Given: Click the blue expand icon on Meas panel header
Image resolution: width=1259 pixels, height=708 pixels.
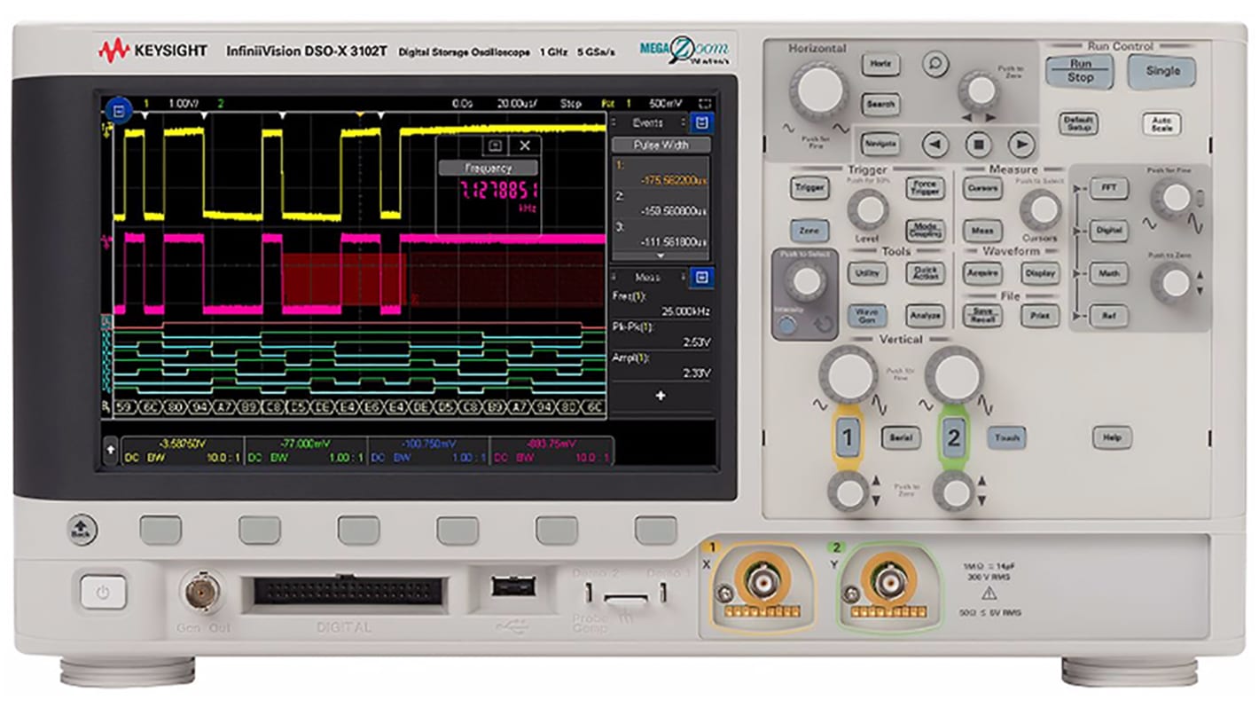Looking at the screenshot, I should [701, 277].
